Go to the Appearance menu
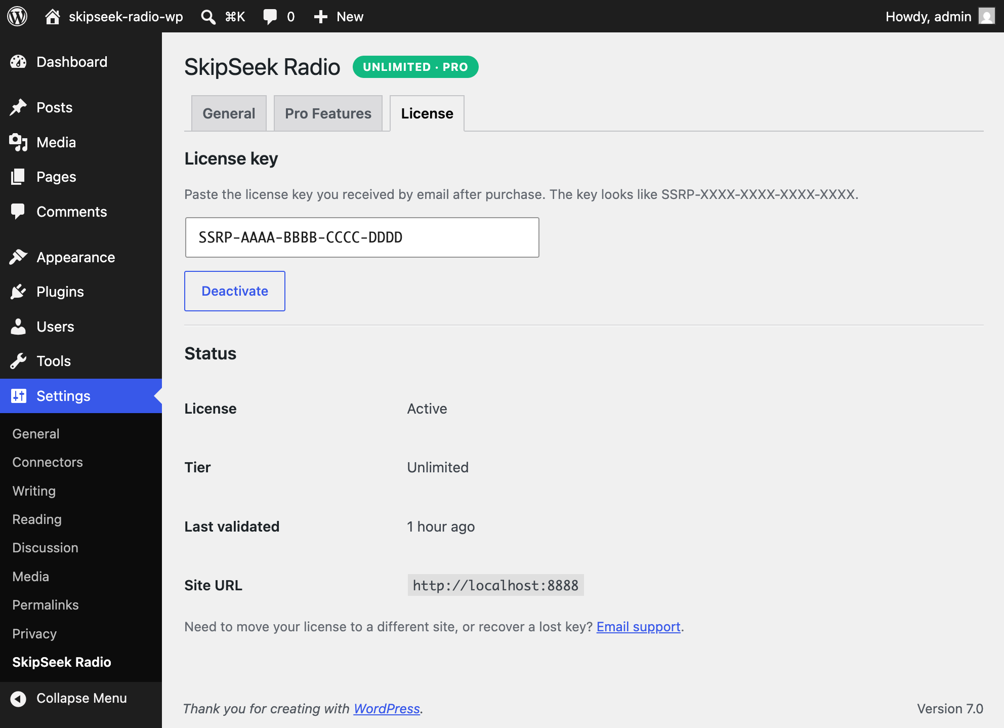Screen dimensions: 1004x728 (x=76, y=257)
